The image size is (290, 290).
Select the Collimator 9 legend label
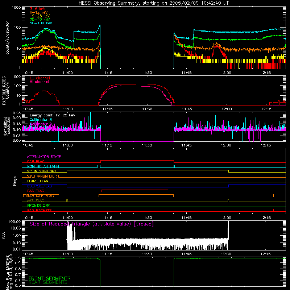41,124
